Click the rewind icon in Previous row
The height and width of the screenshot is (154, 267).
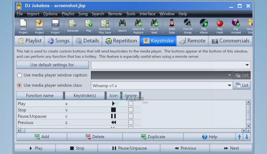pyautogui.click(x=114, y=122)
